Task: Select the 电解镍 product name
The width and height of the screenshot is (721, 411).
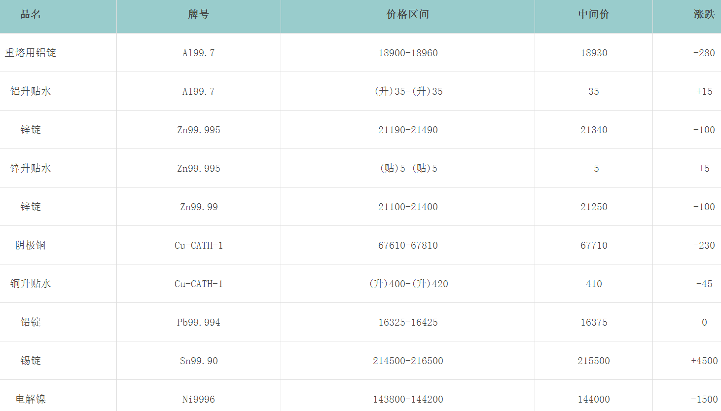Action: [x=31, y=399]
